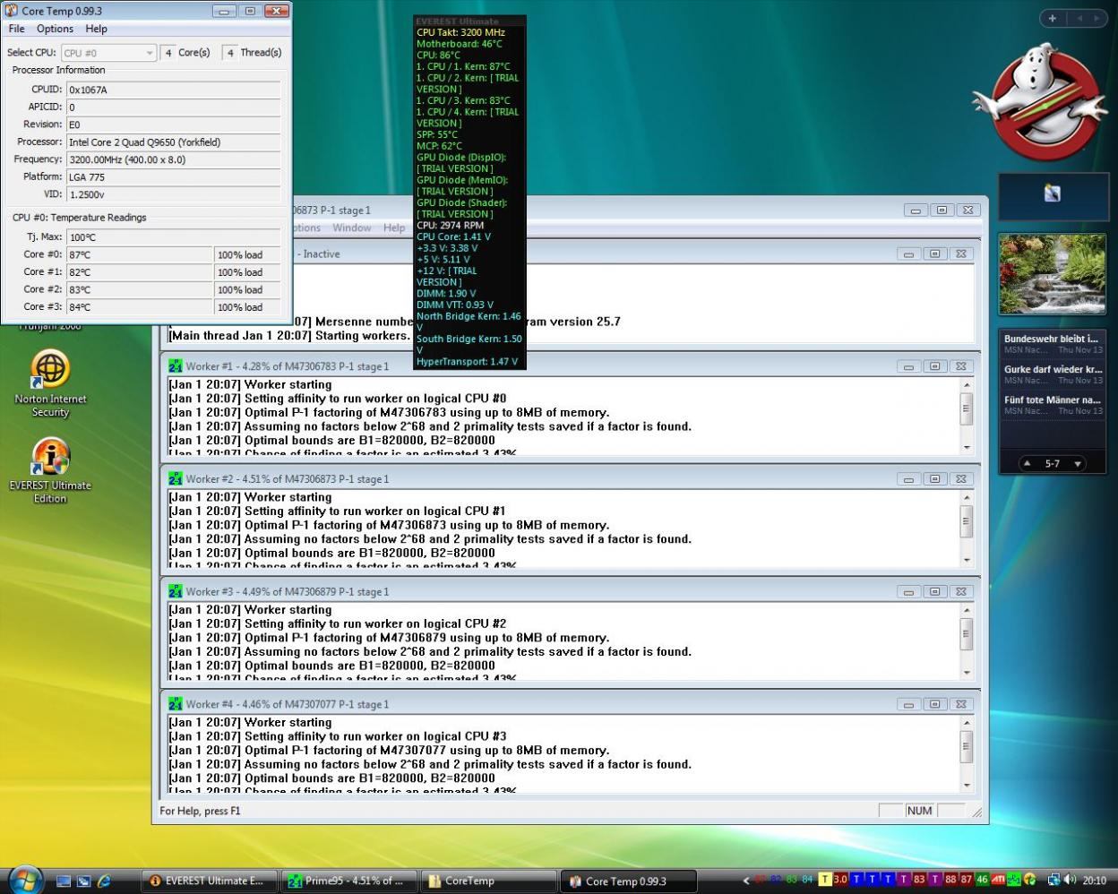
Task: Click the Worker #1 vertical scrollbar
Action: coord(967,410)
